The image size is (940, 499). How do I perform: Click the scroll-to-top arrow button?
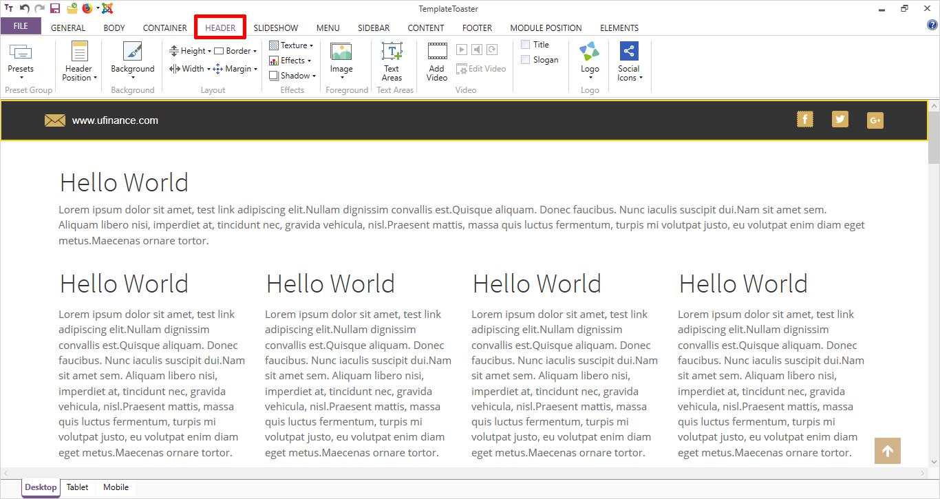[887, 452]
